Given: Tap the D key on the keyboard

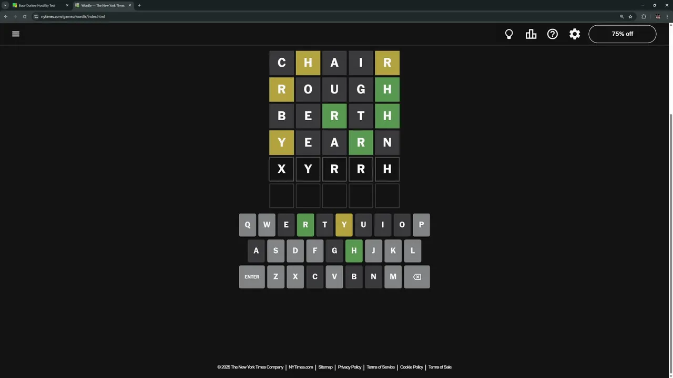Looking at the screenshot, I should pyautogui.click(x=295, y=251).
